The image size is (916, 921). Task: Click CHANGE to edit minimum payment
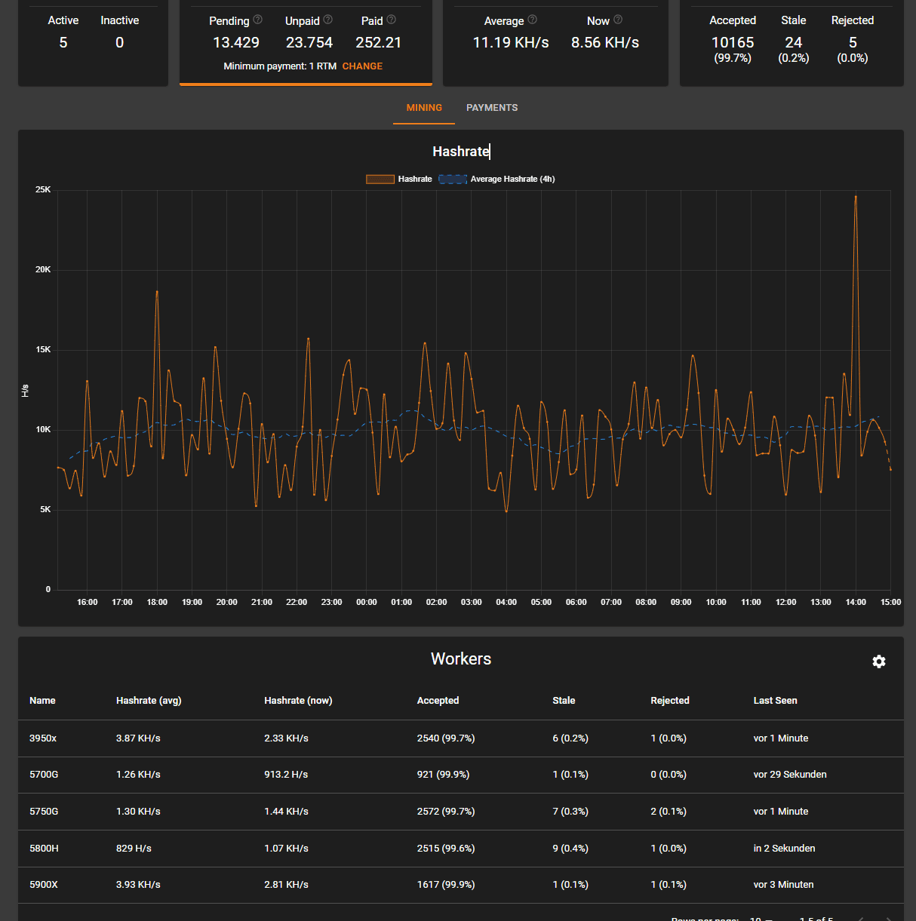coord(362,66)
